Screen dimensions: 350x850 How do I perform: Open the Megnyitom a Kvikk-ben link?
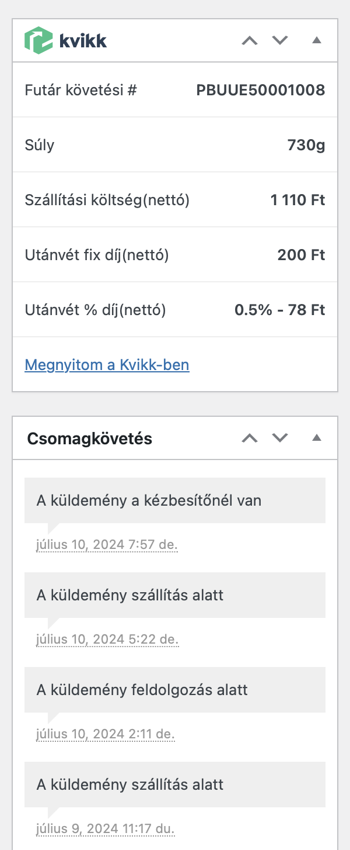(x=107, y=365)
